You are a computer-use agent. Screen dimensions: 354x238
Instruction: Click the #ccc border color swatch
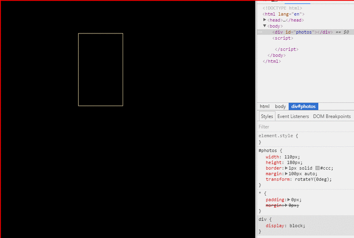point(317,168)
